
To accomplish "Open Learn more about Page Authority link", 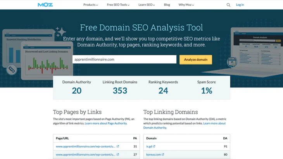I will pos(106,123).
